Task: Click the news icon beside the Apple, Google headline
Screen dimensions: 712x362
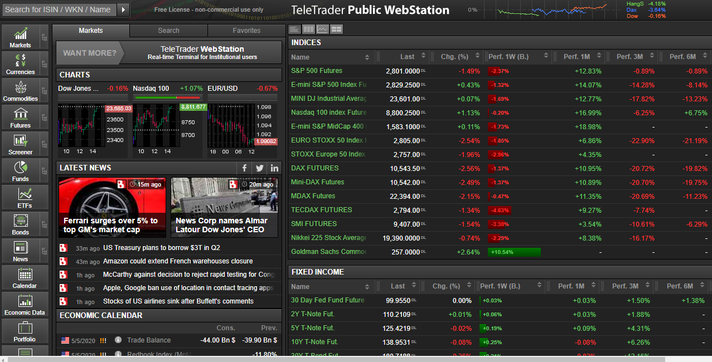Action: tap(64, 288)
